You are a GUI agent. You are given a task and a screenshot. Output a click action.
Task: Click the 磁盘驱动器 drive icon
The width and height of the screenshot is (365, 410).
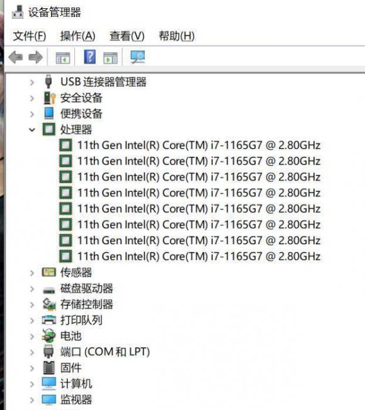[49, 290]
